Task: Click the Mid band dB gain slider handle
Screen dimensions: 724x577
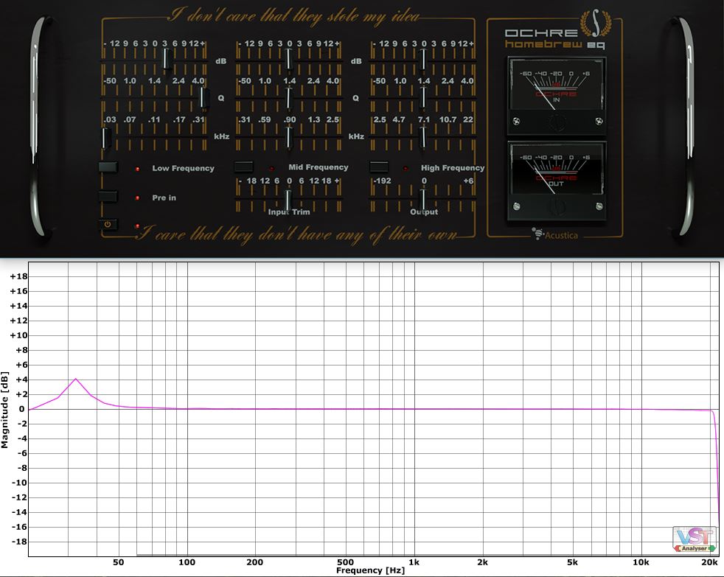Action: click(x=289, y=59)
